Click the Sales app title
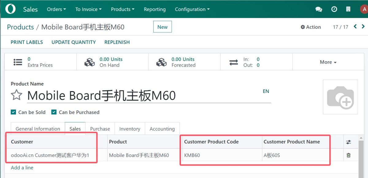This screenshot has height=178, width=368. point(30,9)
